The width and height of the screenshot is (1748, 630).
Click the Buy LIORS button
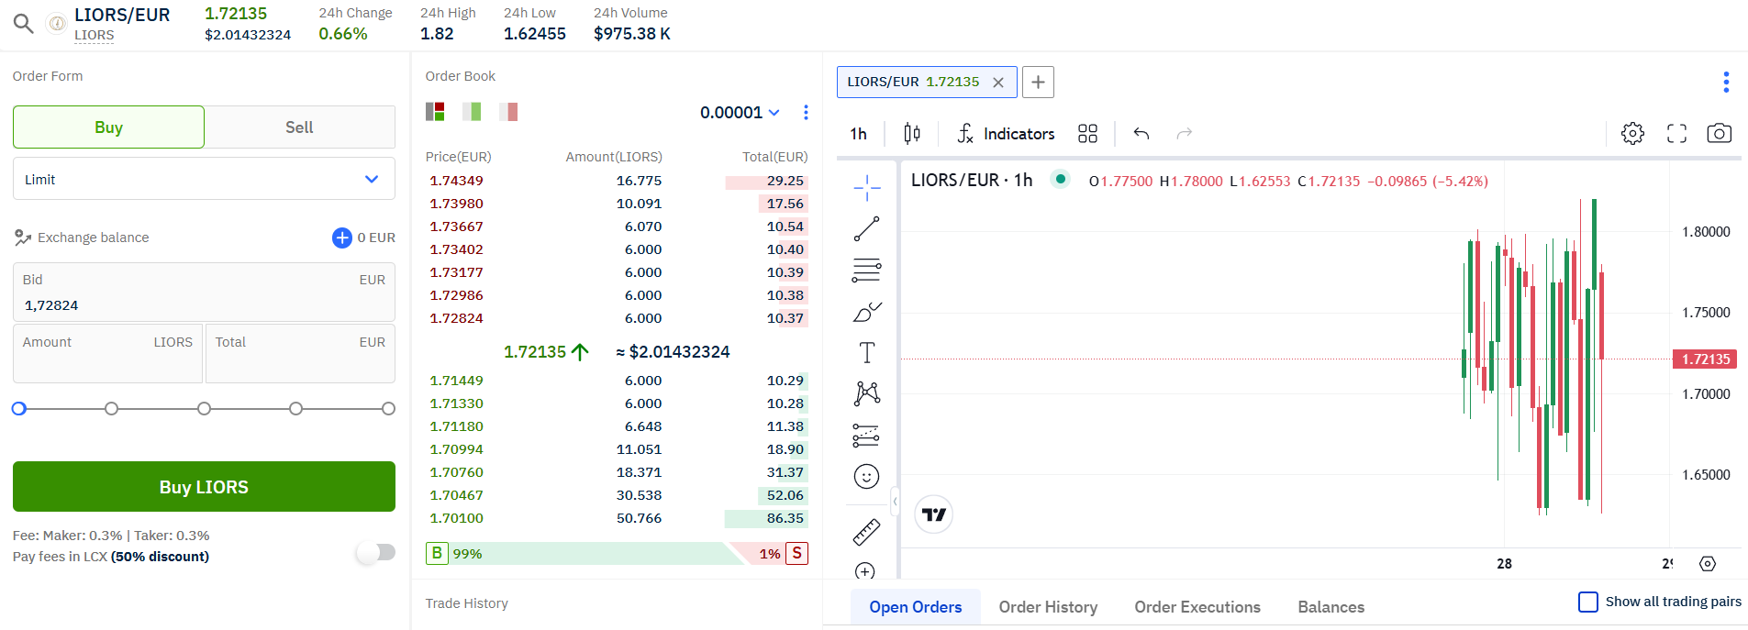coord(204,487)
